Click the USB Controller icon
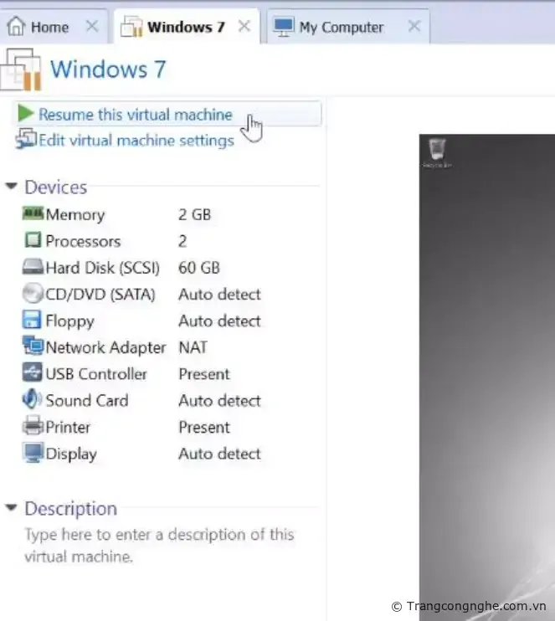The image size is (555, 621). 33,374
